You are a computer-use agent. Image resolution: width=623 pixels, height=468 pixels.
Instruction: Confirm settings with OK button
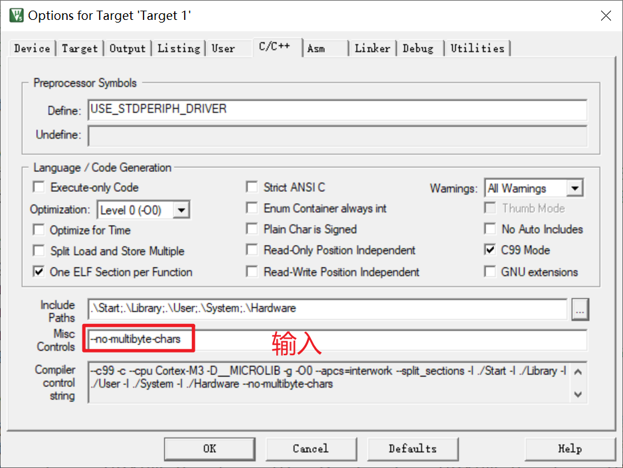pos(209,449)
